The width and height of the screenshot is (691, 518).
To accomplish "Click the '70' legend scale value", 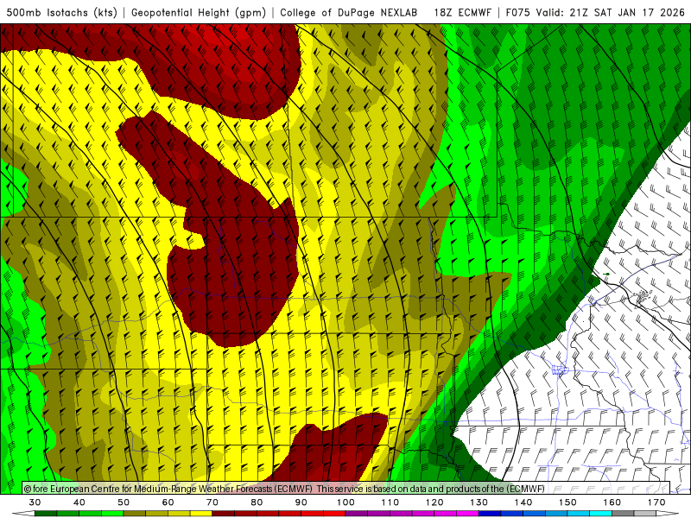I will click(212, 502).
